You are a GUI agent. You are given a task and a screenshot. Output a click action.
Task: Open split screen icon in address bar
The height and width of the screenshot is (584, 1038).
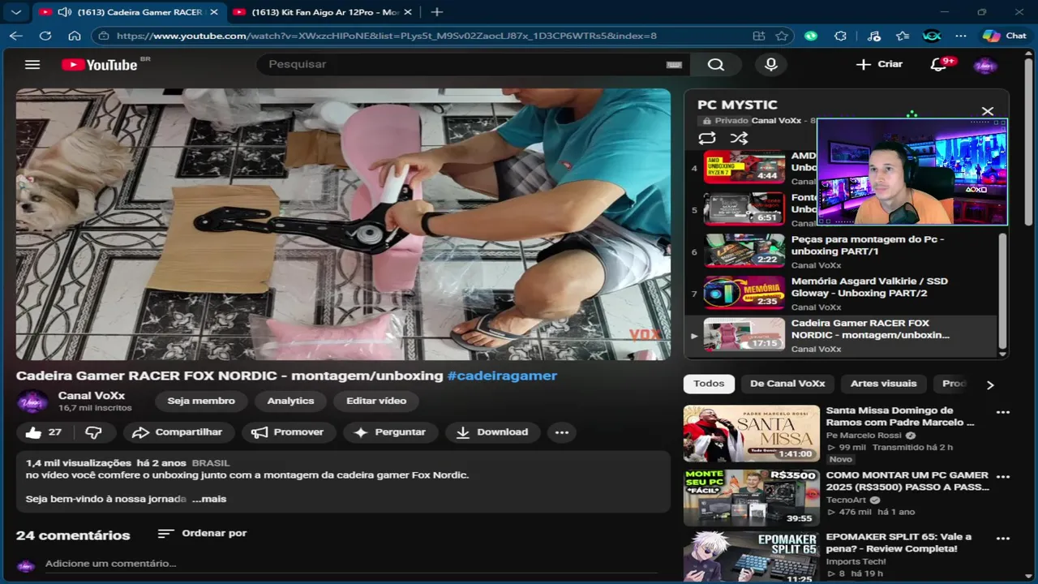pyautogui.click(x=759, y=36)
